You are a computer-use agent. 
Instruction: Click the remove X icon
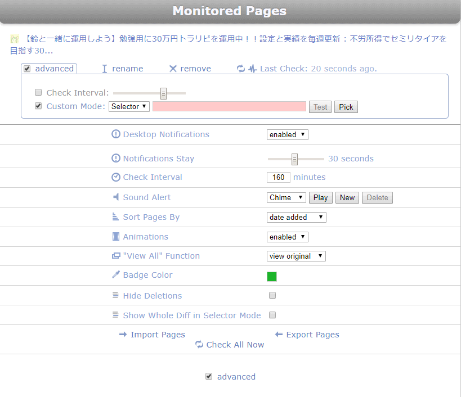pos(173,69)
